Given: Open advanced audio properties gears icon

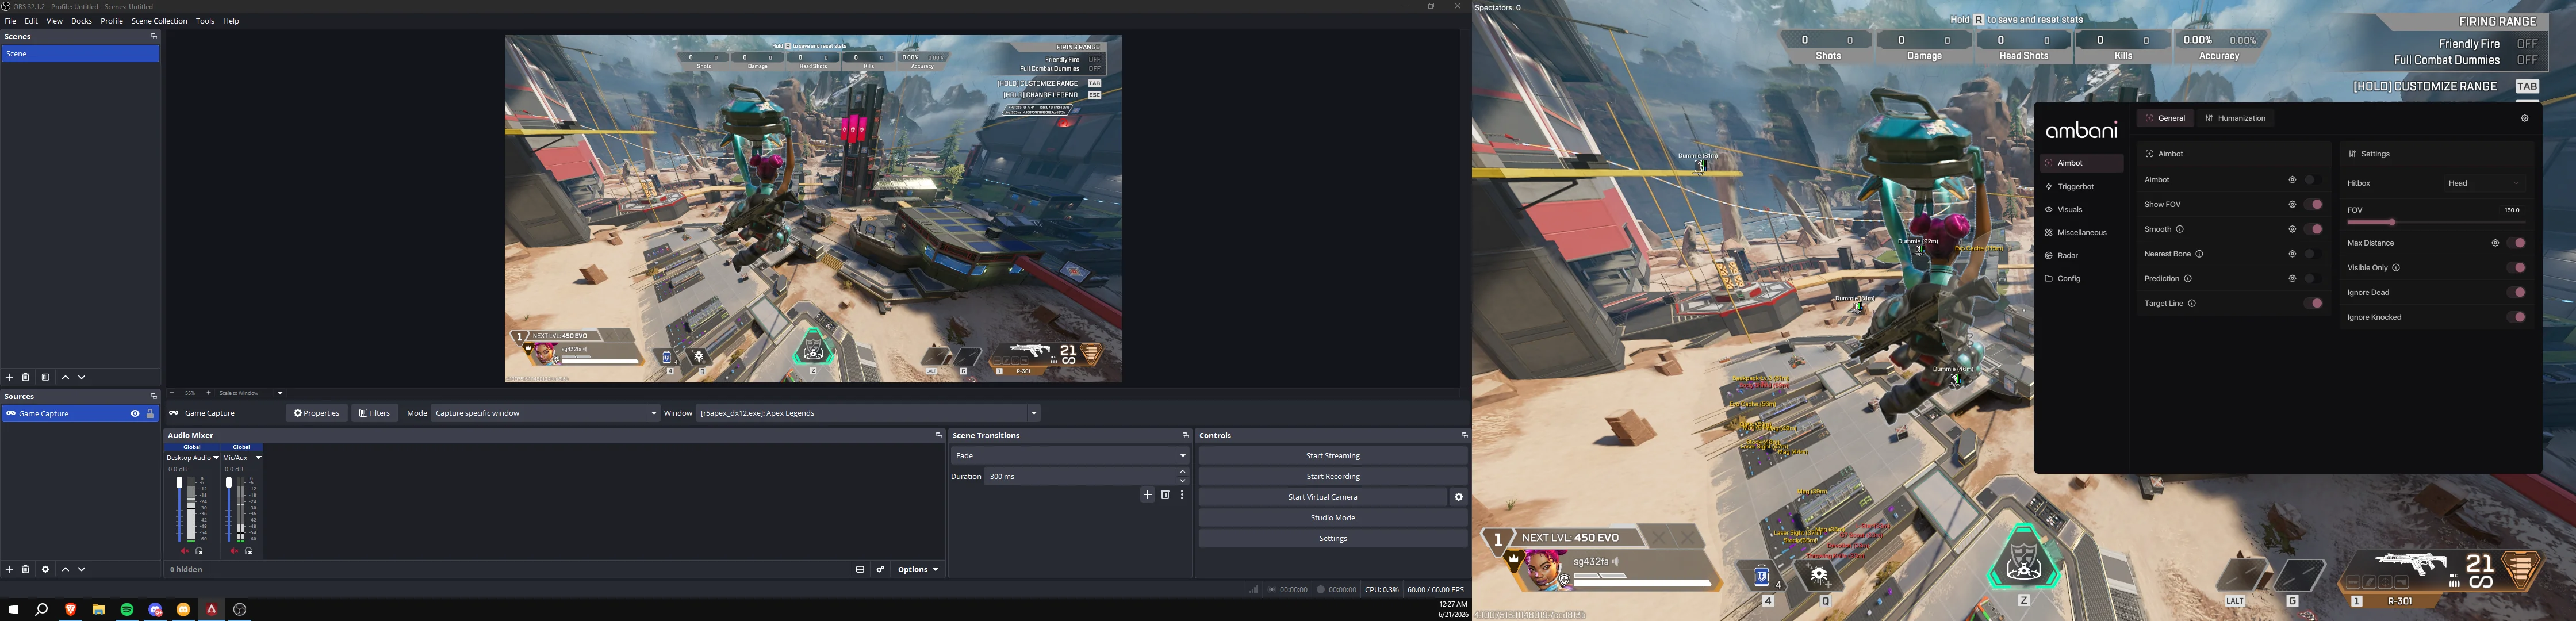Looking at the screenshot, I should [x=880, y=569].
